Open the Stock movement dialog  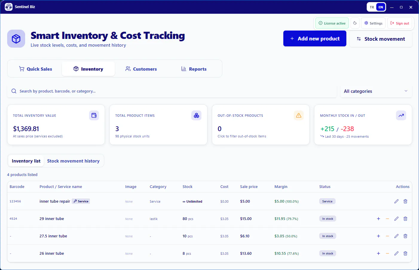pos(381,39)
